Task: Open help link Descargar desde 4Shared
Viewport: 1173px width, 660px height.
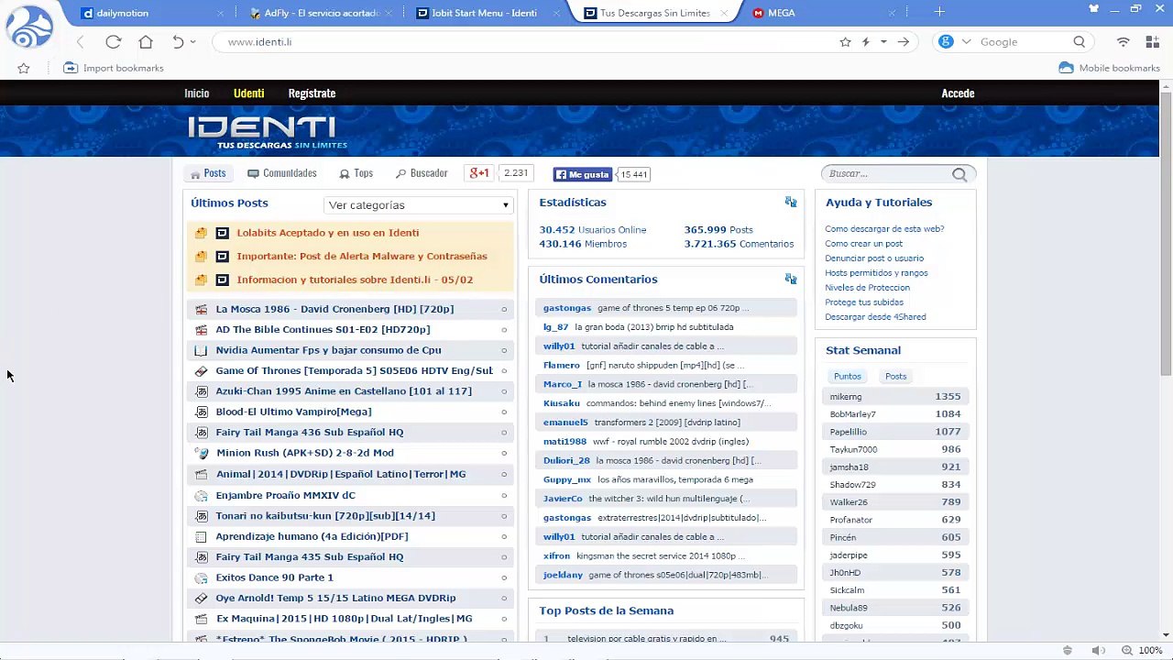Action: point(875,317)
